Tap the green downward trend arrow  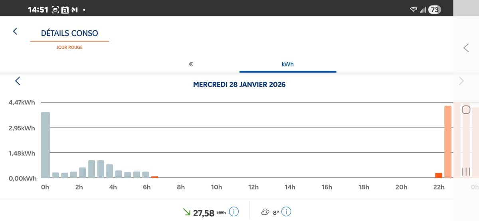coord(186,212)
